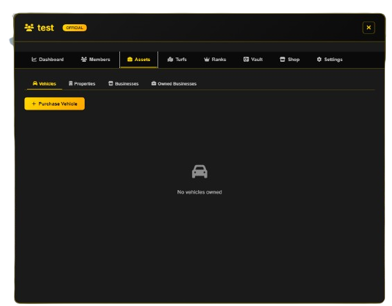Click the Assets briefcase icon
Screen dimensions: 392x306
[130, 59]
